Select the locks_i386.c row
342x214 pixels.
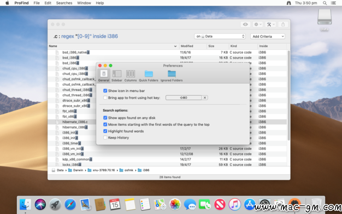pos(167,165)
